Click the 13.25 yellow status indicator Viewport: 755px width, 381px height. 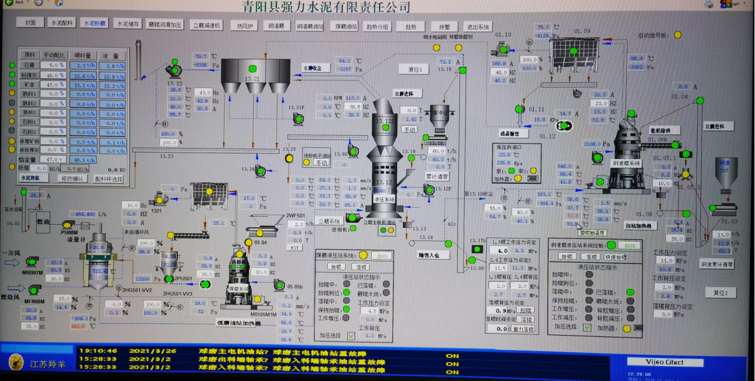(x=289, y=159)
